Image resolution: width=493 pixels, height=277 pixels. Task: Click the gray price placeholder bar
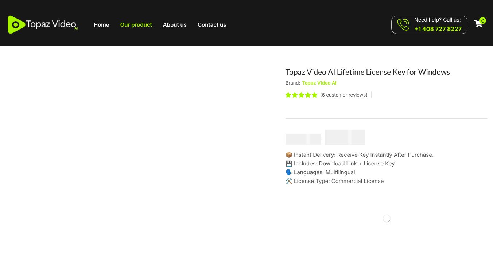(303, 139)
